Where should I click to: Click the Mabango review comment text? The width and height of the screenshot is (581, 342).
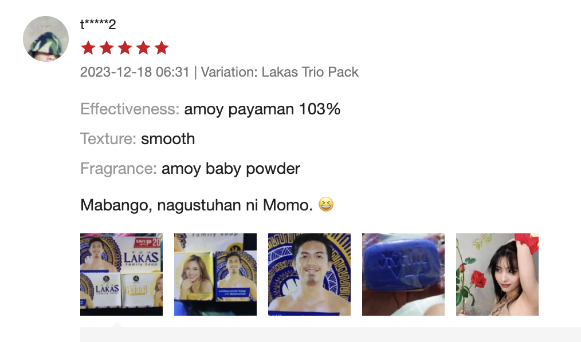(197, 205)
